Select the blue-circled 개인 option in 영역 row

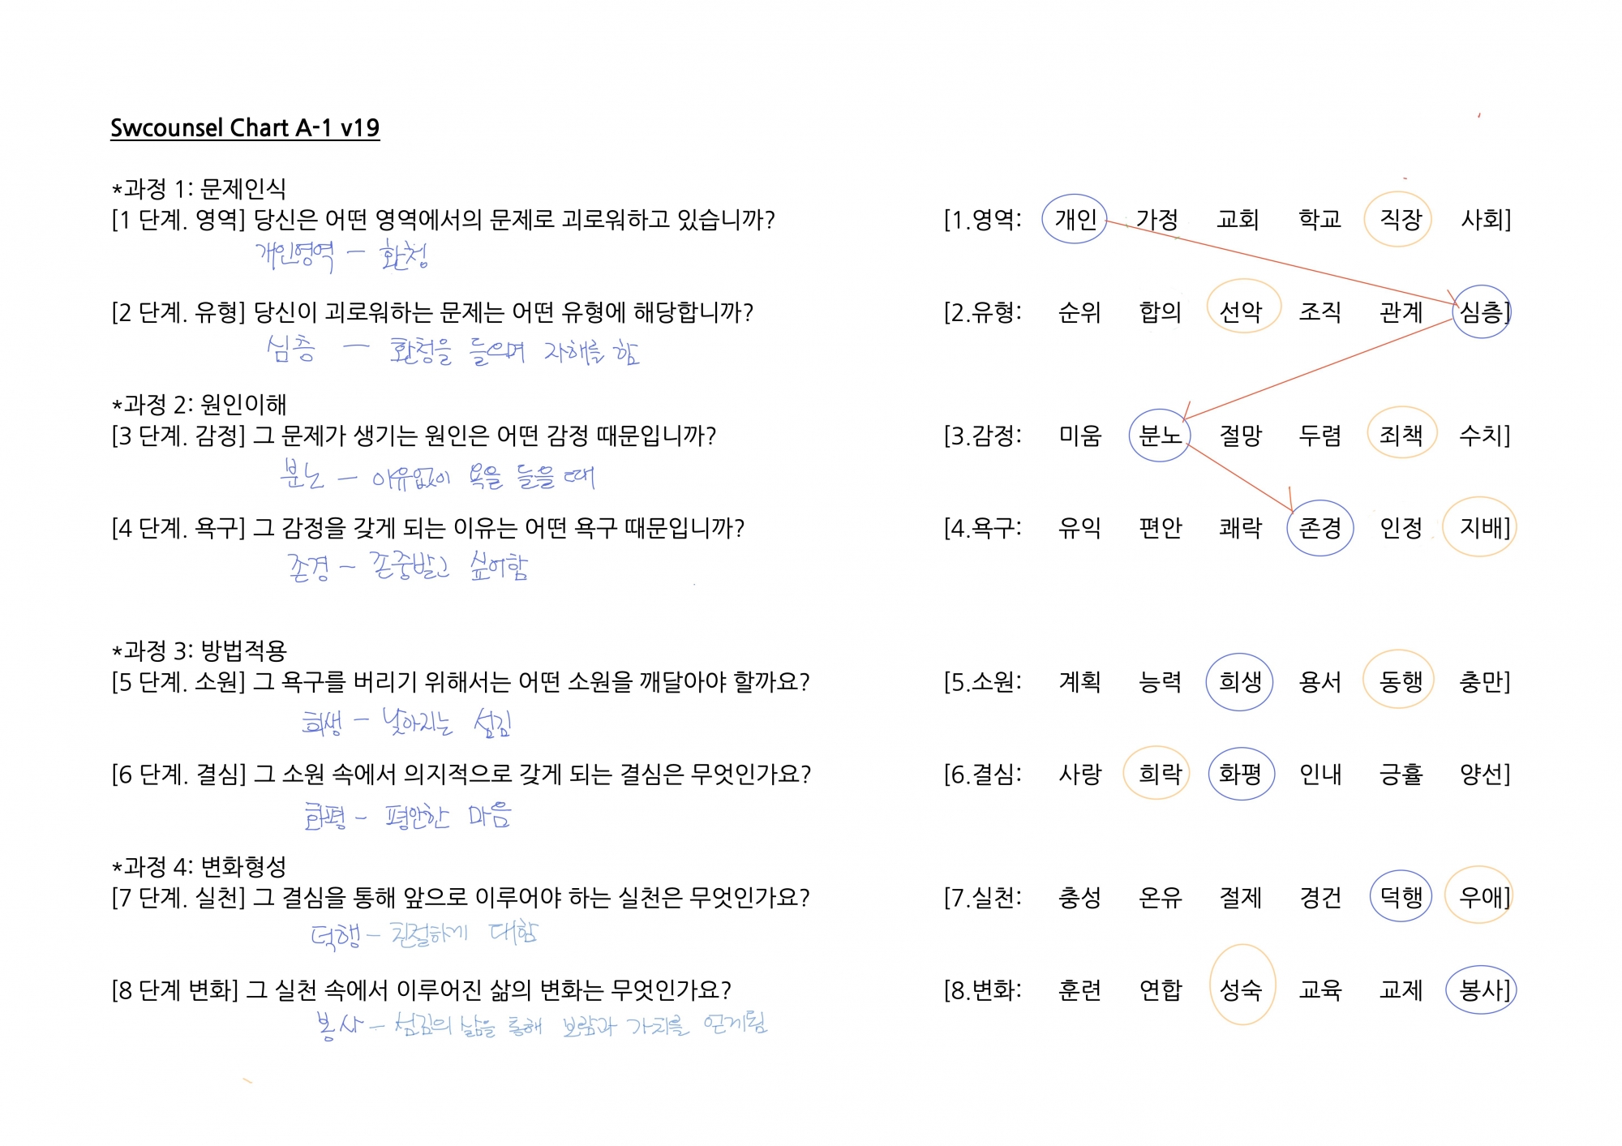(x=1075, y=219)
